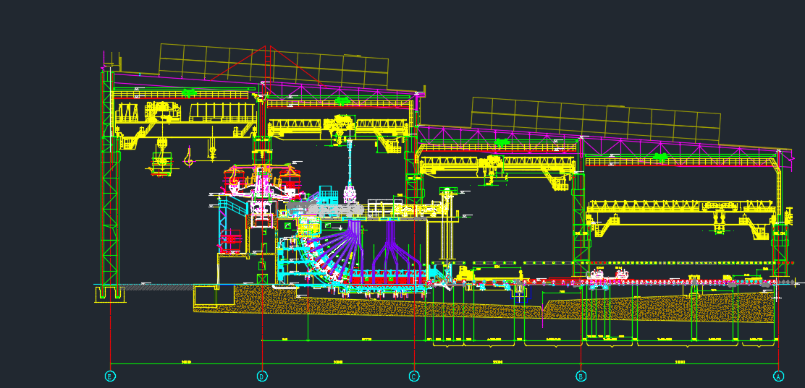Click the peak of the red roof truss
Viewport: 805px width, 388px height.
point(266,47)
